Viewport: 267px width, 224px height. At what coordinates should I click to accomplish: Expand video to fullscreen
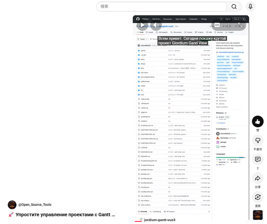(240, 25)
